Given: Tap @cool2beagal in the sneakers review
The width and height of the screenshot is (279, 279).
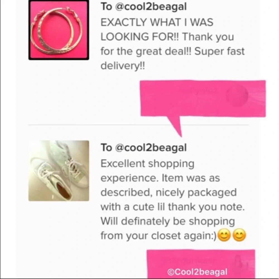Looking at the screenshot, I should tap(151, 148).
